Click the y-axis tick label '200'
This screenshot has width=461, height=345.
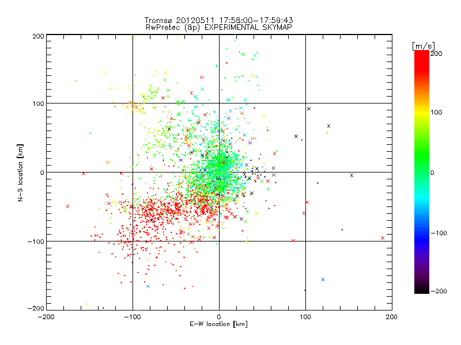click(38, 36)
